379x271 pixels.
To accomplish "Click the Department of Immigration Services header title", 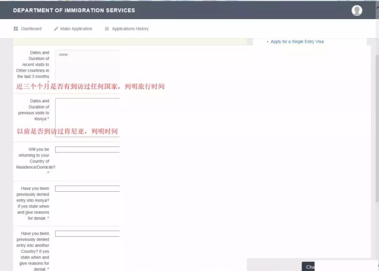I will click(74, 10).
